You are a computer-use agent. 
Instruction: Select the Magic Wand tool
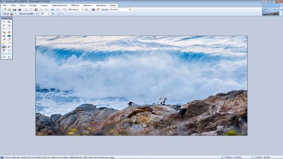[4, 32]
